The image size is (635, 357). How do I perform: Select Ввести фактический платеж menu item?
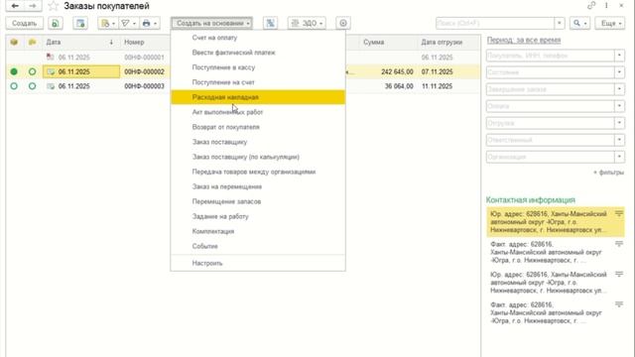tap(258, 53)
